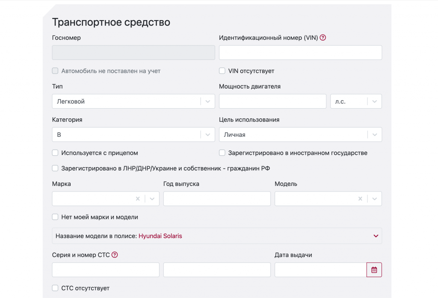Open the Дата выдачи calendar picker
The width and height of the screenshot is (438, 298).
click(374, 270)
